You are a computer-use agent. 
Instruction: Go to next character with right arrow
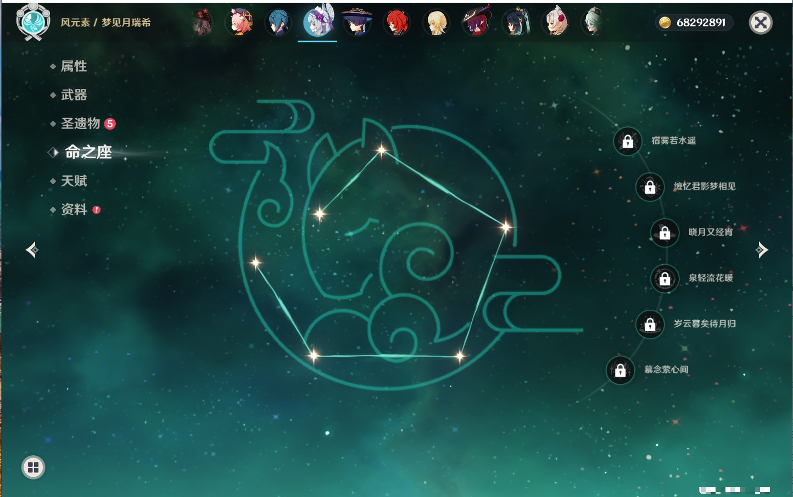(762, 250)
